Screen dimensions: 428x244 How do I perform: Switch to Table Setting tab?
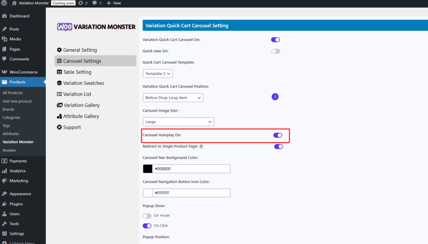[x=95, y=72]
